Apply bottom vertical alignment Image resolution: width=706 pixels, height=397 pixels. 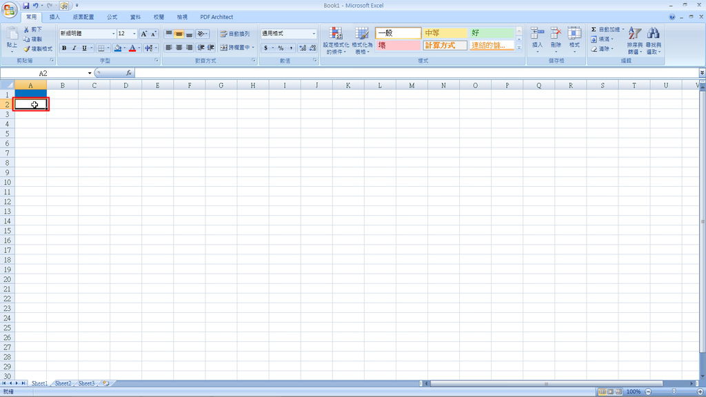(189, 34)
